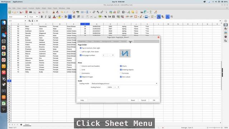The height and width of the screenshot is (129, 229).
Task: Click the Format as Percent icon
Action: coord(106,17)
